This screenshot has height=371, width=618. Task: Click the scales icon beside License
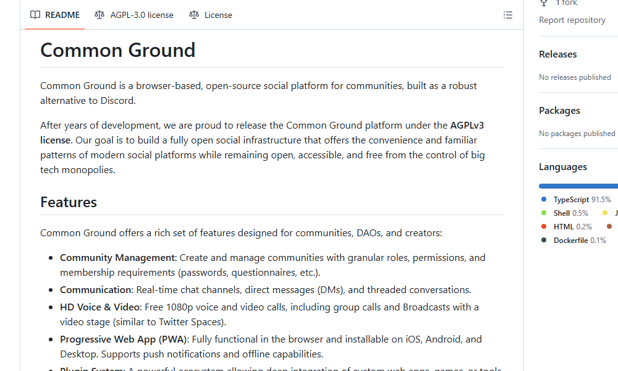pyautogui.click(x=194, y=15)
